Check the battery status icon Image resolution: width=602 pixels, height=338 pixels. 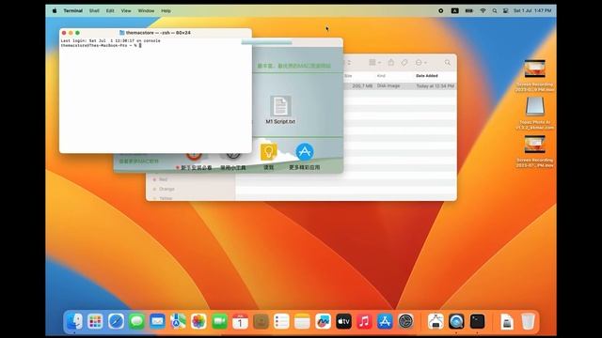click(x=469, y=10)
